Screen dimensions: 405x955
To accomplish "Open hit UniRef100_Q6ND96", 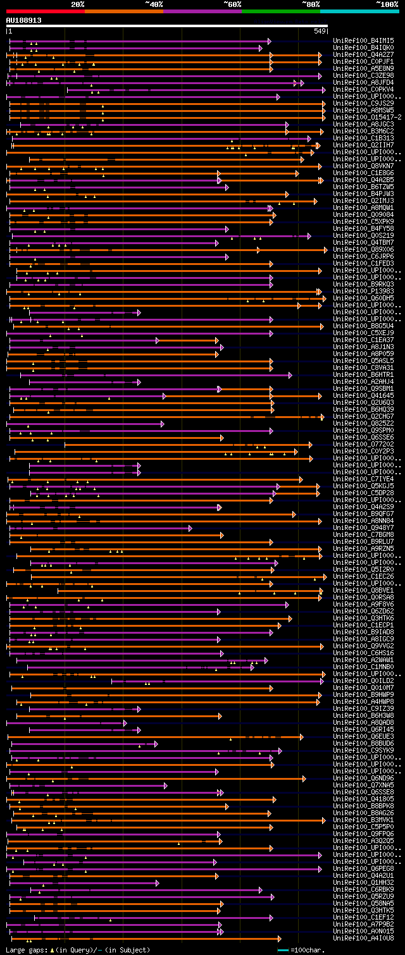I will tap(363, 778).
